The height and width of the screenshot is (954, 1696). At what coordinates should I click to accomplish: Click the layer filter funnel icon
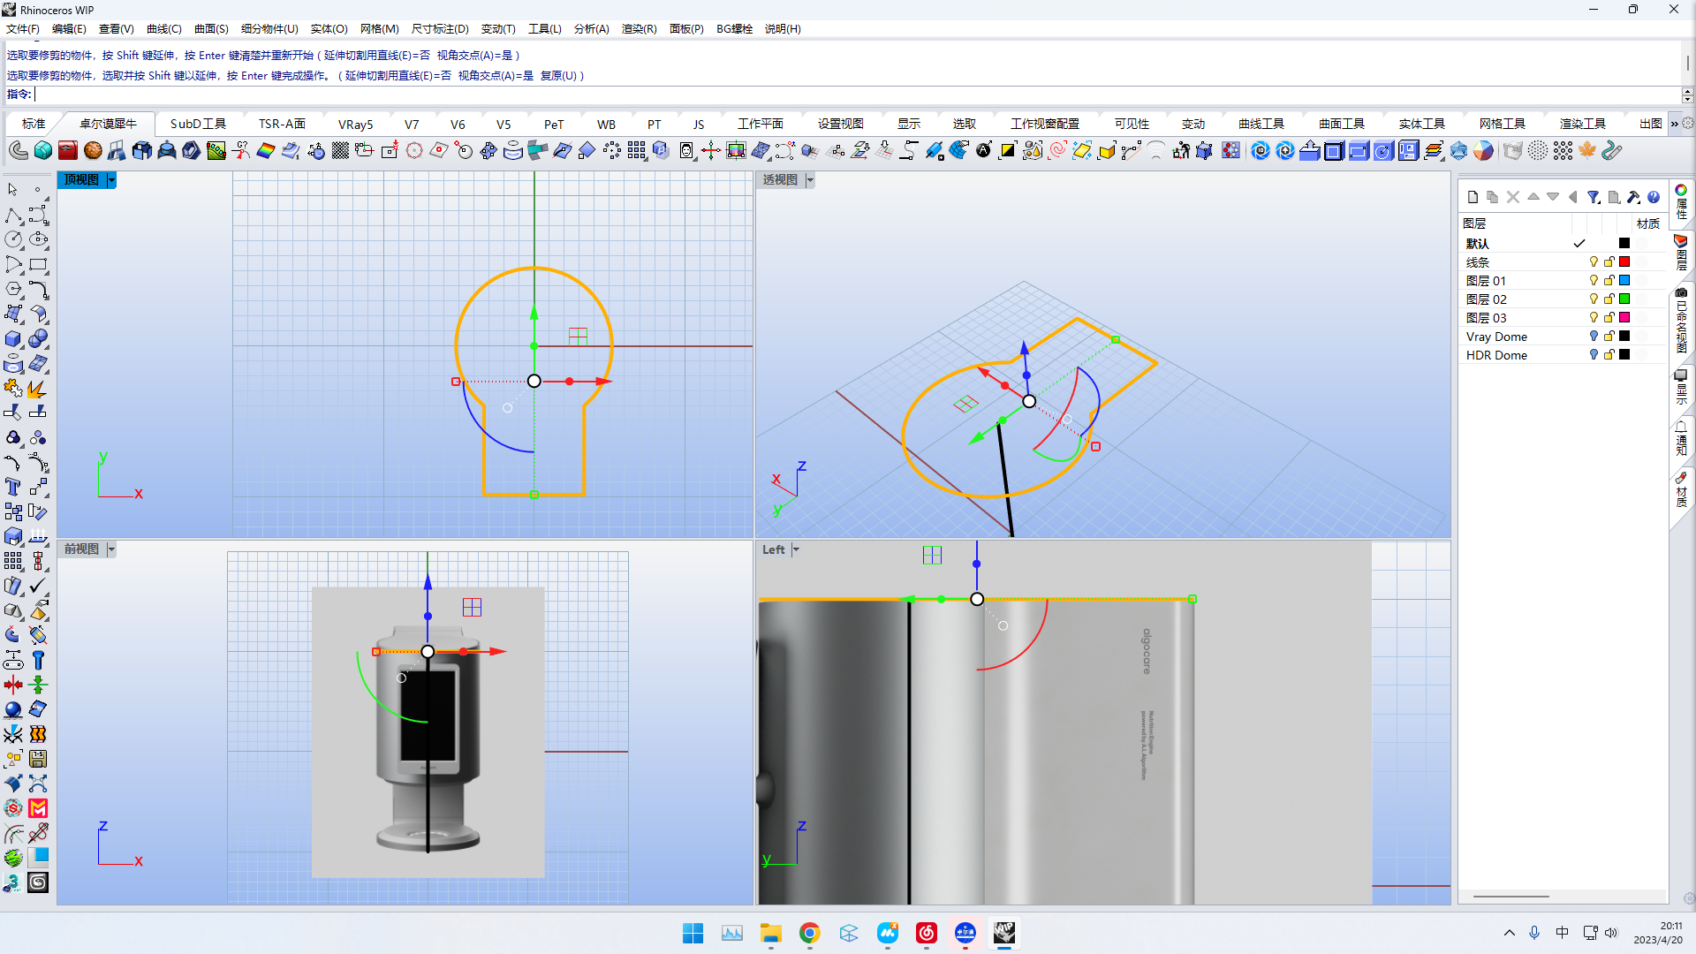tap(1593, 197)
